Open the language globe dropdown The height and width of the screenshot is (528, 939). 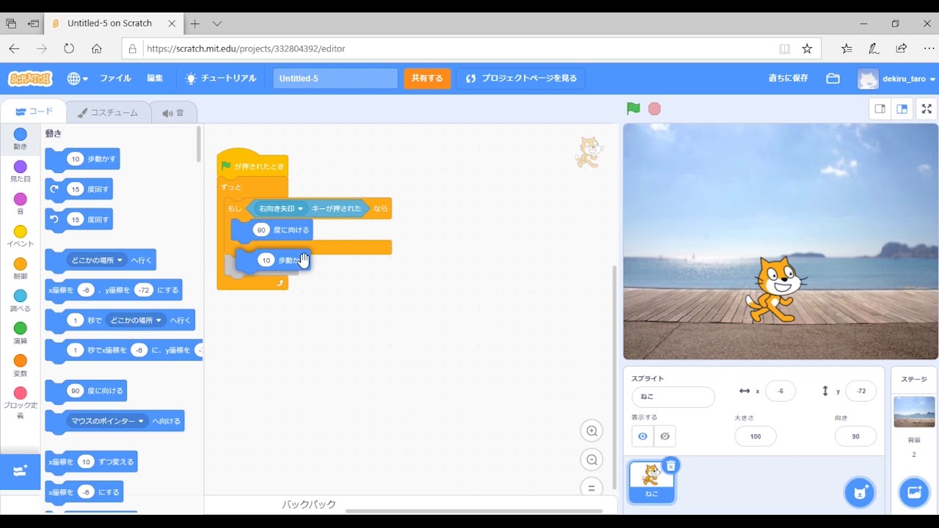77,78
